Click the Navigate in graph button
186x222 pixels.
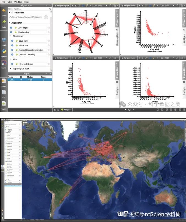coord(62,6)
